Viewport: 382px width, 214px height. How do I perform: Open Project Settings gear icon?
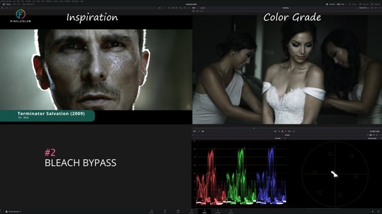[378, 212]
